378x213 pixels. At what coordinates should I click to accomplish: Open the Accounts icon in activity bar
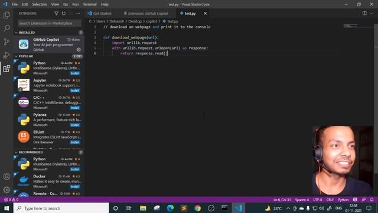point(6,176)
